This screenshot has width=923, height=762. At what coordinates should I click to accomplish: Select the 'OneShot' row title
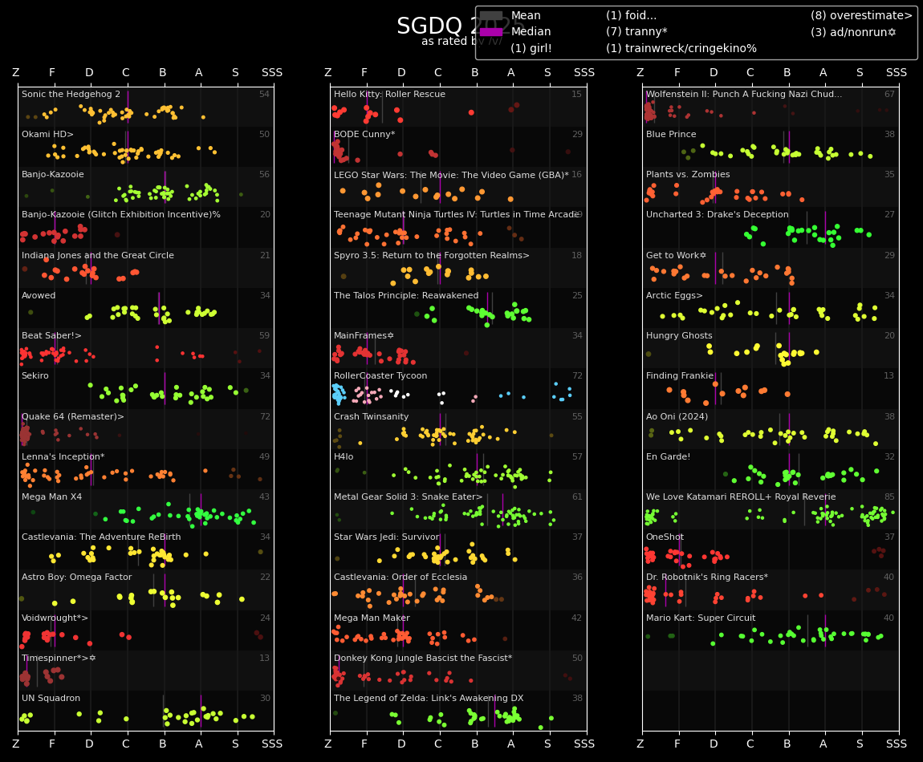click(665, 537)
